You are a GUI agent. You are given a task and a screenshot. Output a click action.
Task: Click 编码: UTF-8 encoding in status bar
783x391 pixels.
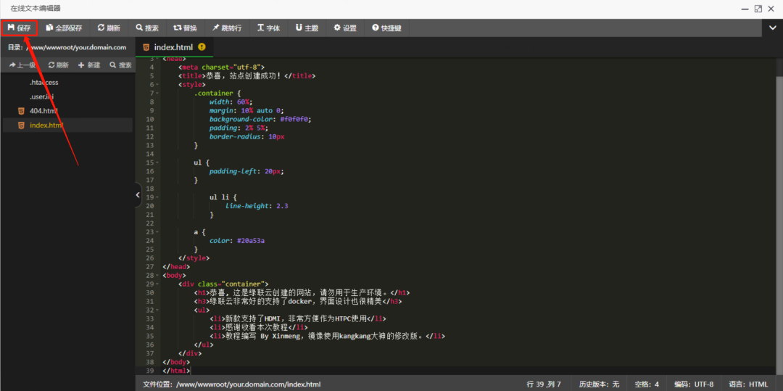694,384
